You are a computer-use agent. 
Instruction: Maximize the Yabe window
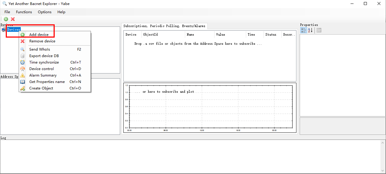(x=365, y=4)
